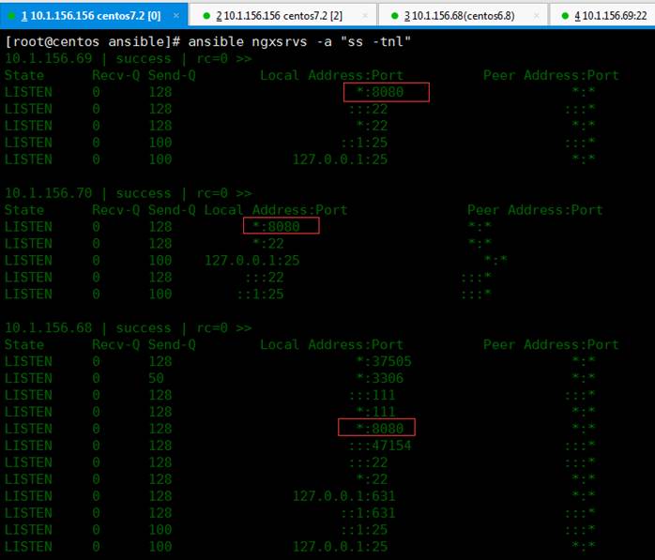Go to tab 4 10.1.156.69:22
Screen dimensions: 655x560
(602, 16)
